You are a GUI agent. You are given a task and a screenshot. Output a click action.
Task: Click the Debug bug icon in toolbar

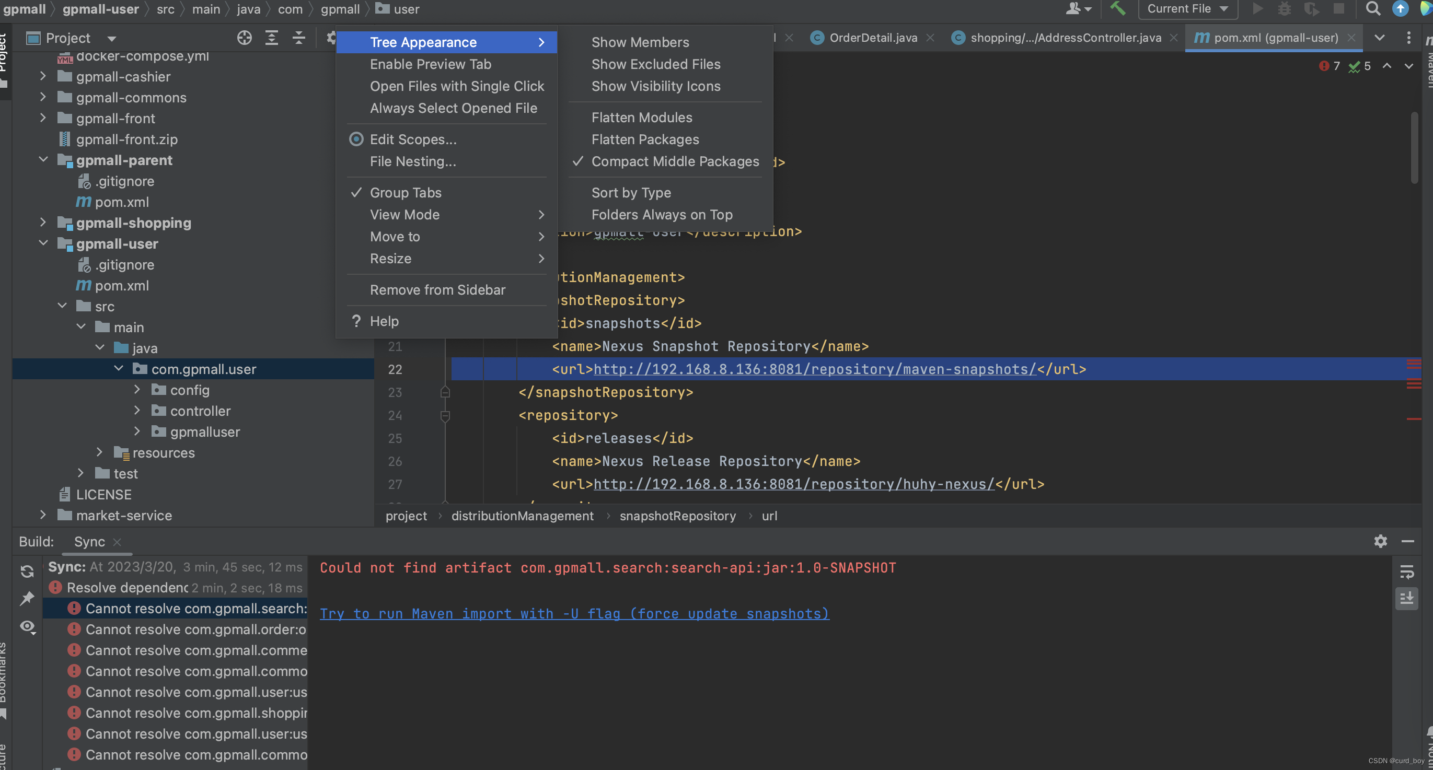(x=1284, y=9)
